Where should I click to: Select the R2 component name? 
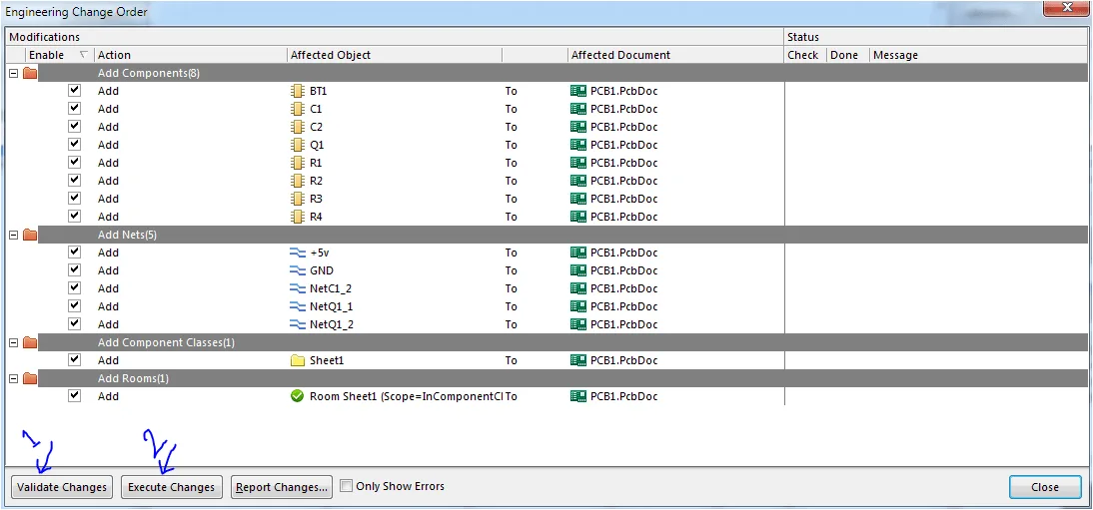click(316, 181)
